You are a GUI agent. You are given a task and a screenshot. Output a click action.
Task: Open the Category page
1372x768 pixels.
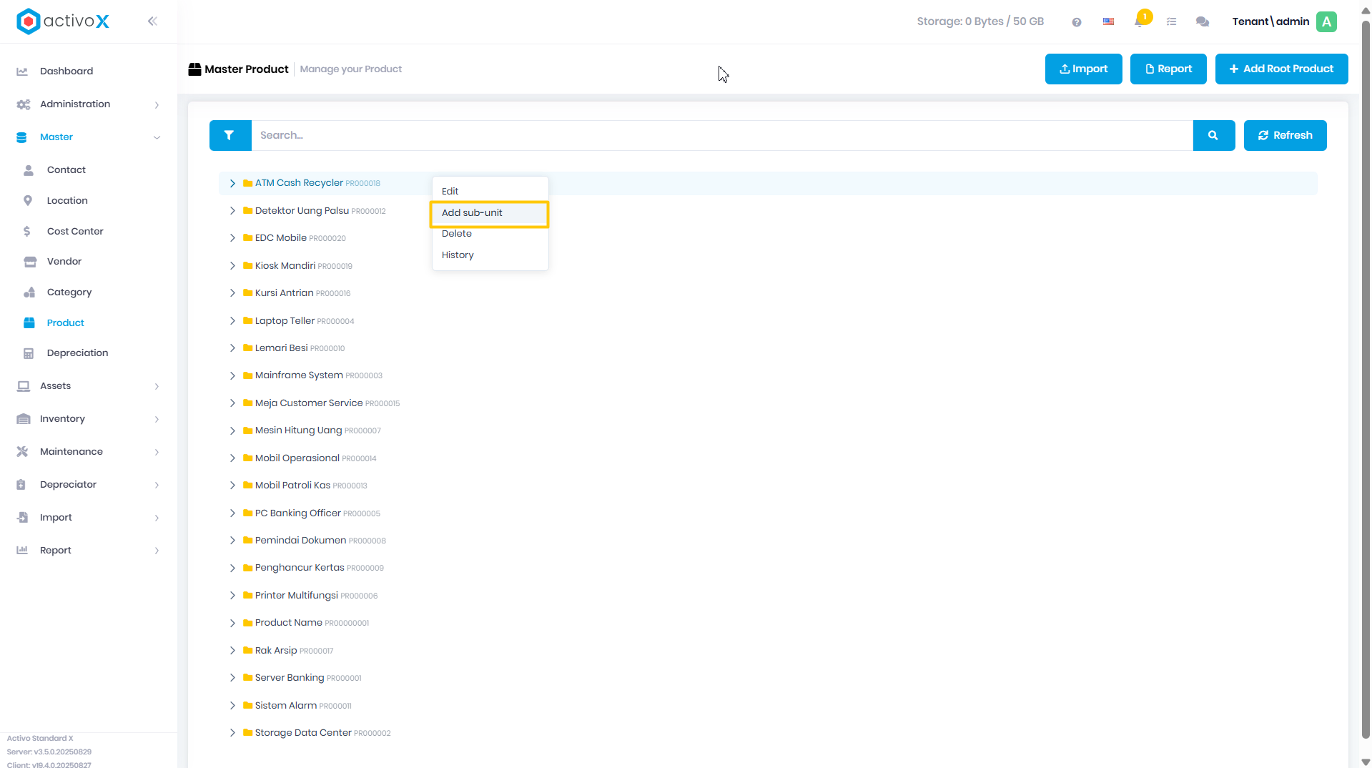pyautogui.click(x=69, y=292)
